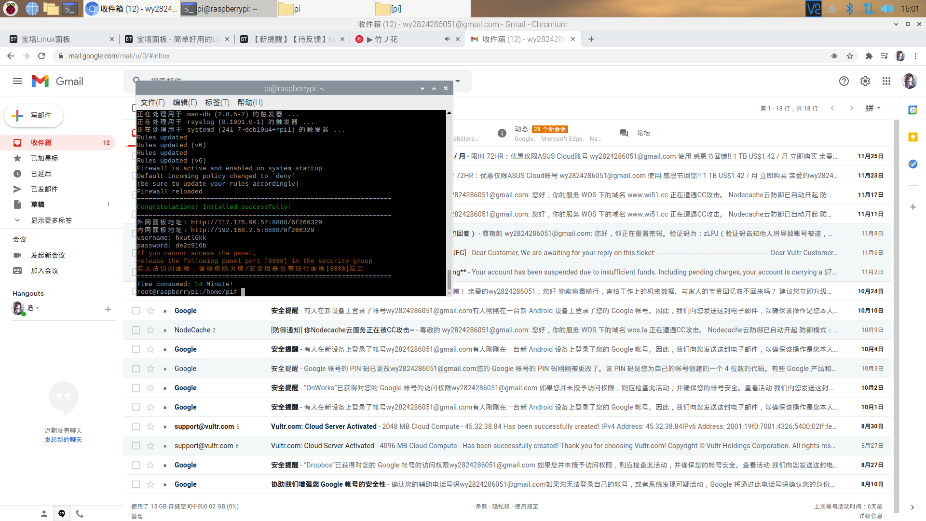Open Gmail settings gear icon

[865, 81]
